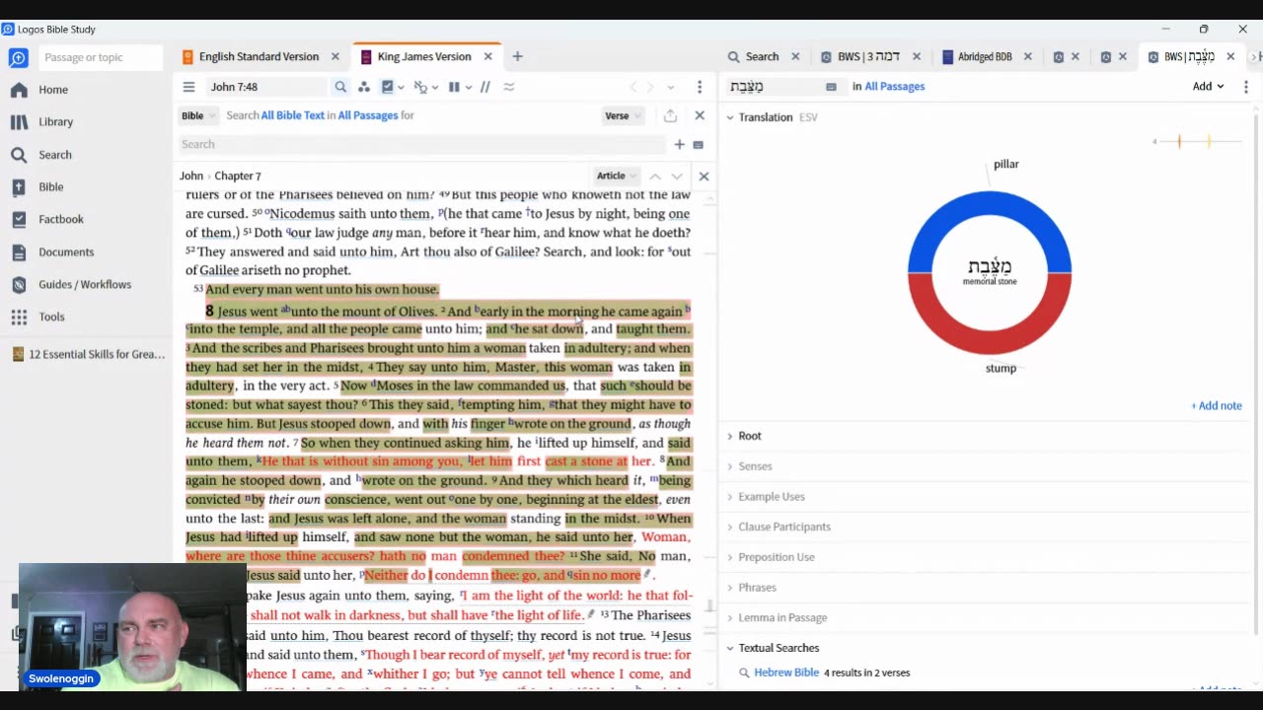
Task: Click the Logos app icon above Home
Action: coord(18,57)
